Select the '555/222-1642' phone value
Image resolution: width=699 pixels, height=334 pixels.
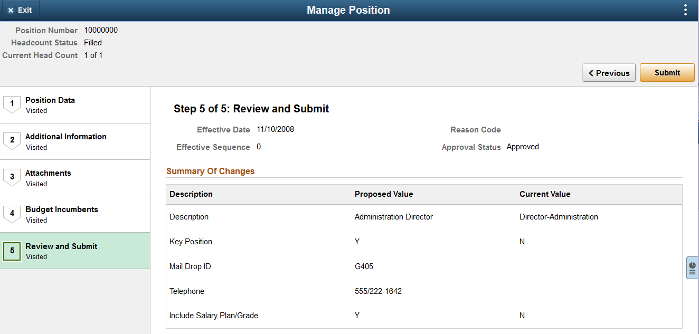(378, 291)
